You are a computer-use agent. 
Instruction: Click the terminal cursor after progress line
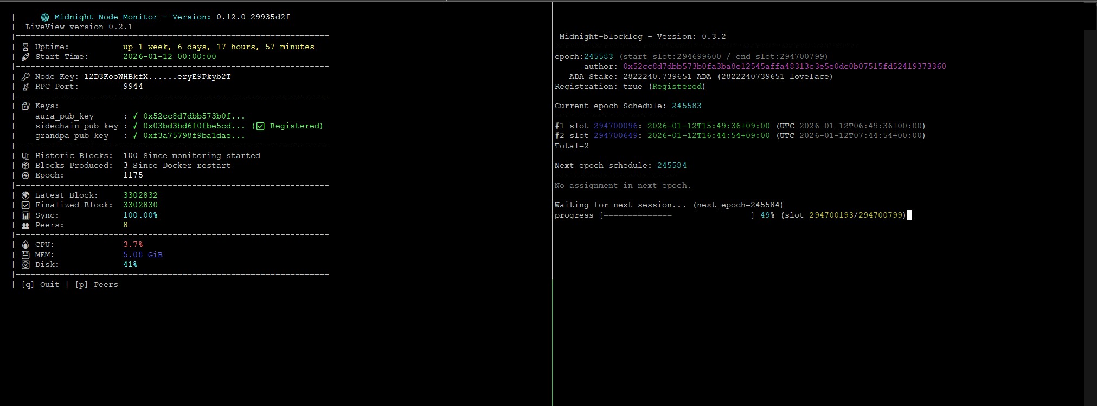[909, 215]
